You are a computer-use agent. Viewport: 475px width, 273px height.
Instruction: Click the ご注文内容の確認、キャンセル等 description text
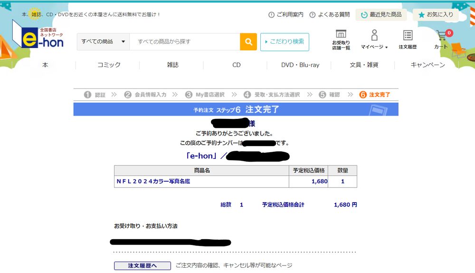(x=234, y=265)
